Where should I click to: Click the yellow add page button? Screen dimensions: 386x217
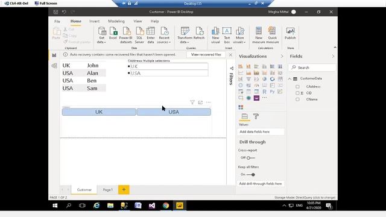point(124,190)
